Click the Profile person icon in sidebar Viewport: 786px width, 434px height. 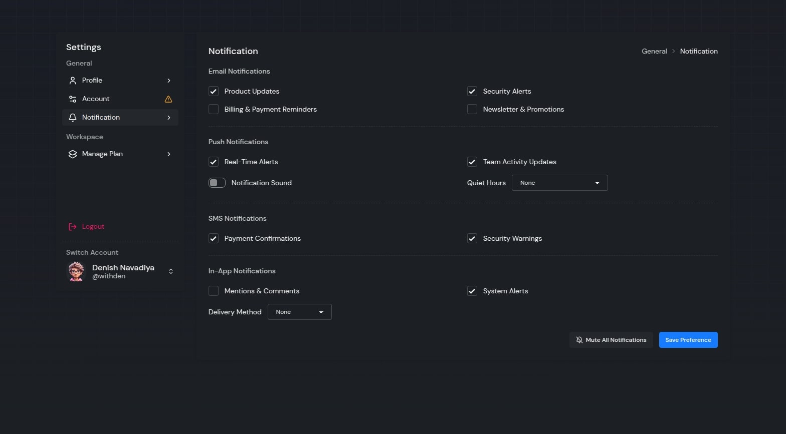(73, 81)
